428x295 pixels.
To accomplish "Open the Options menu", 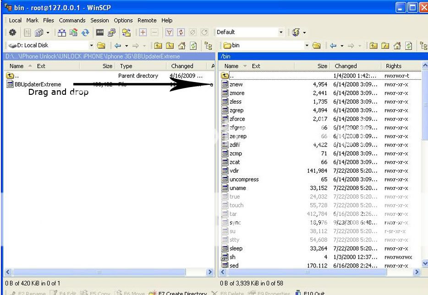I will click(x=123, y=21).
